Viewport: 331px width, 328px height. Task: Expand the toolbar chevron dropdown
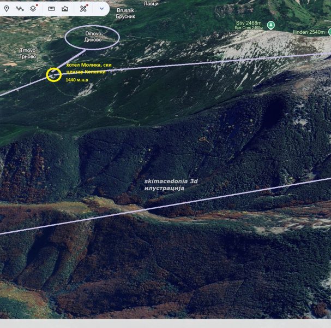[x=101, y=9]
